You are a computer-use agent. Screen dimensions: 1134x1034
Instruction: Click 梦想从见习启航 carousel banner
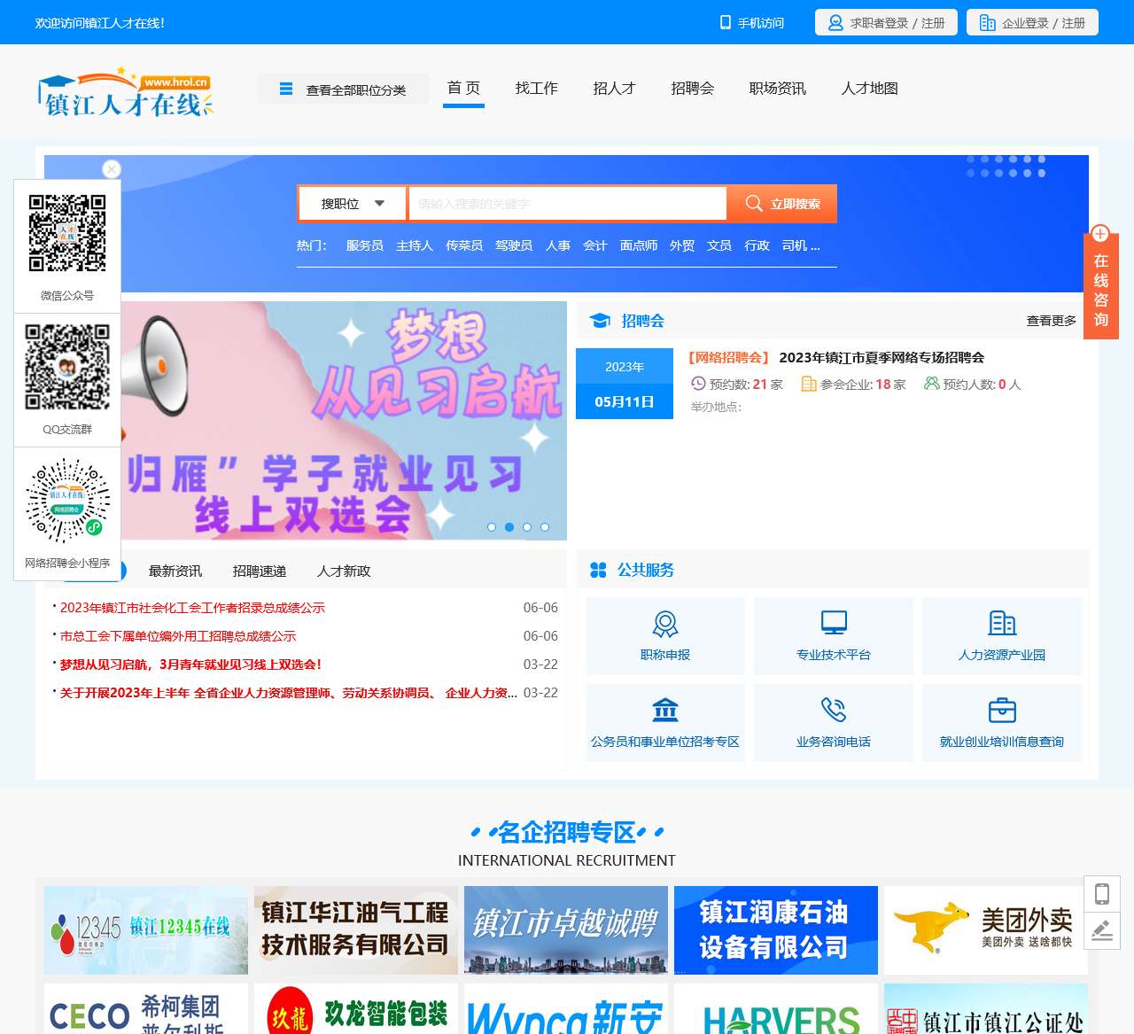pos(344,421)
